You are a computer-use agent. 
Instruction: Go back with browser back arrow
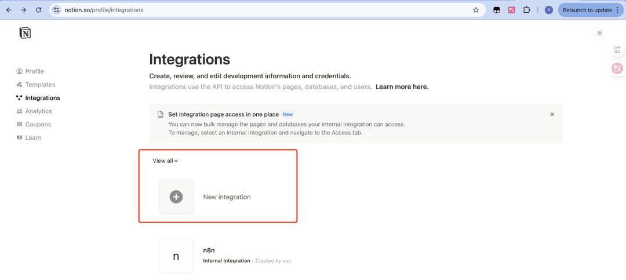click(9, 10)
